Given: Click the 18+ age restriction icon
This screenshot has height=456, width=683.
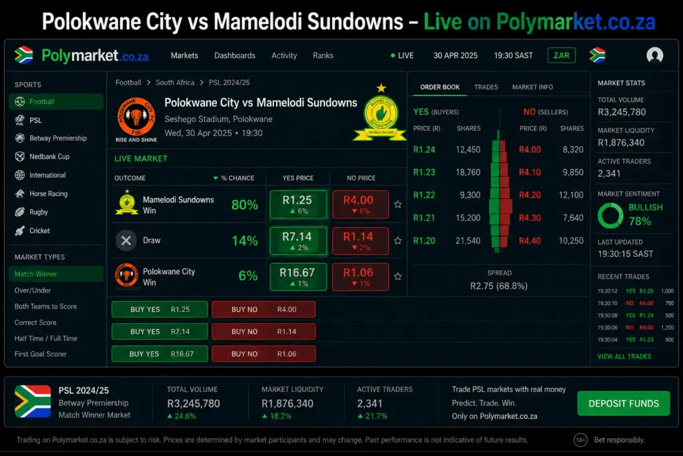Looking at the screenshot, I should tap(581, 440).
